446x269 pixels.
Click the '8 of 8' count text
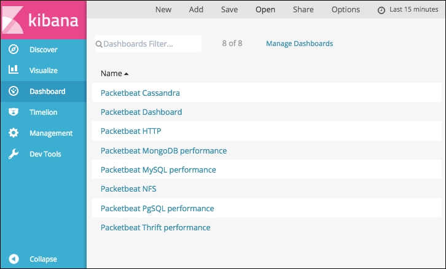(232, 43)
